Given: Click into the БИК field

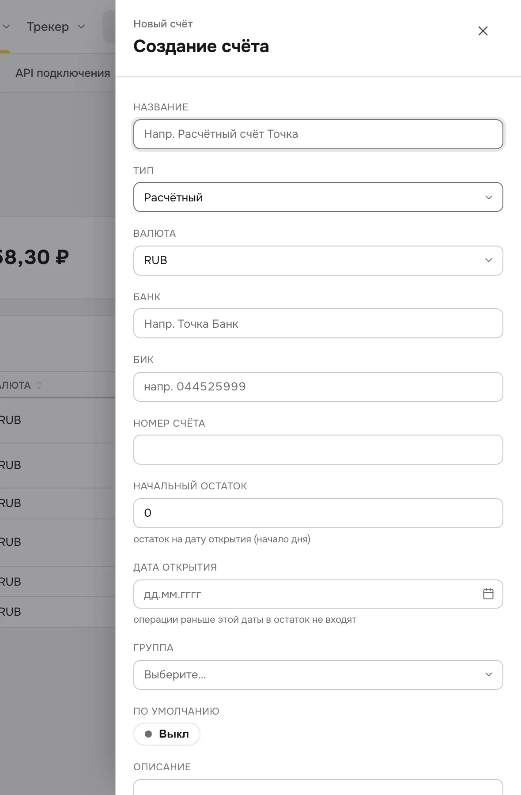Looking at the screenshot, I should tap(318, 387).
